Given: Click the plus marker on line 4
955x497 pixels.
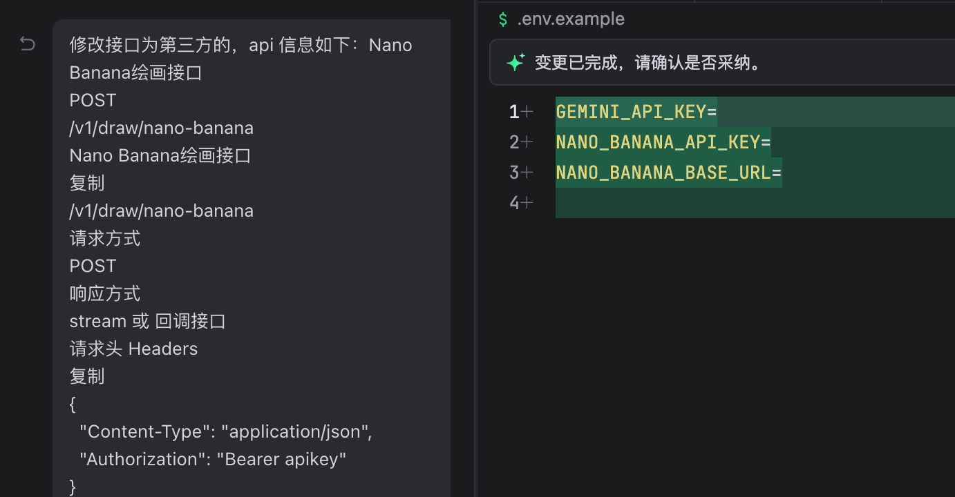Looking at the screenshot, I should click(527, 203).
